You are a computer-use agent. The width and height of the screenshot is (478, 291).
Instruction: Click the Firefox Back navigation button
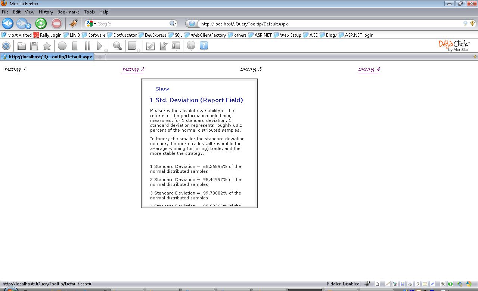(x=8, y=24)
